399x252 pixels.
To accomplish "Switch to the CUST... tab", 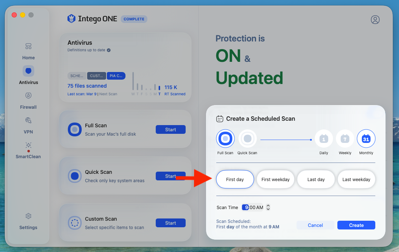I will [96, 76].
